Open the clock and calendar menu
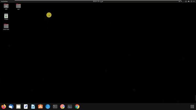The image size is (196, 110). click(98, 1)
